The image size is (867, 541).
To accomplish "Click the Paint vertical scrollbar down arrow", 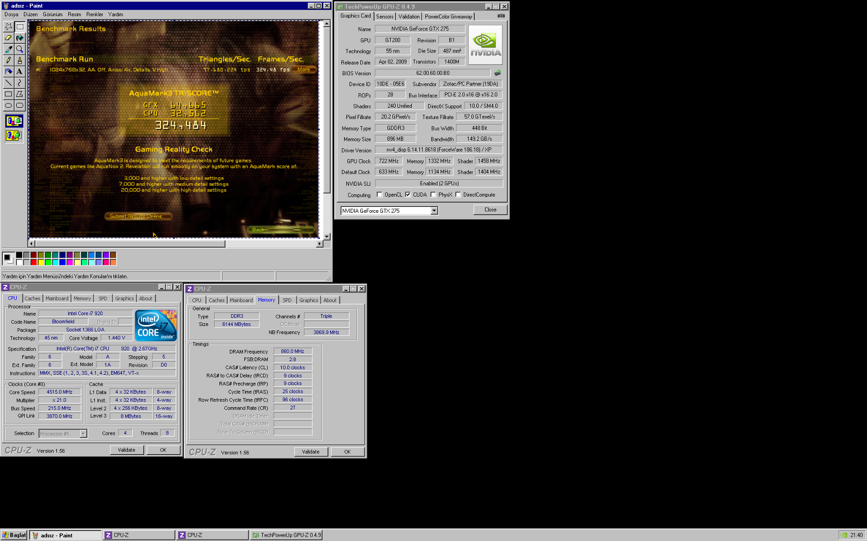I will (327, 237).
